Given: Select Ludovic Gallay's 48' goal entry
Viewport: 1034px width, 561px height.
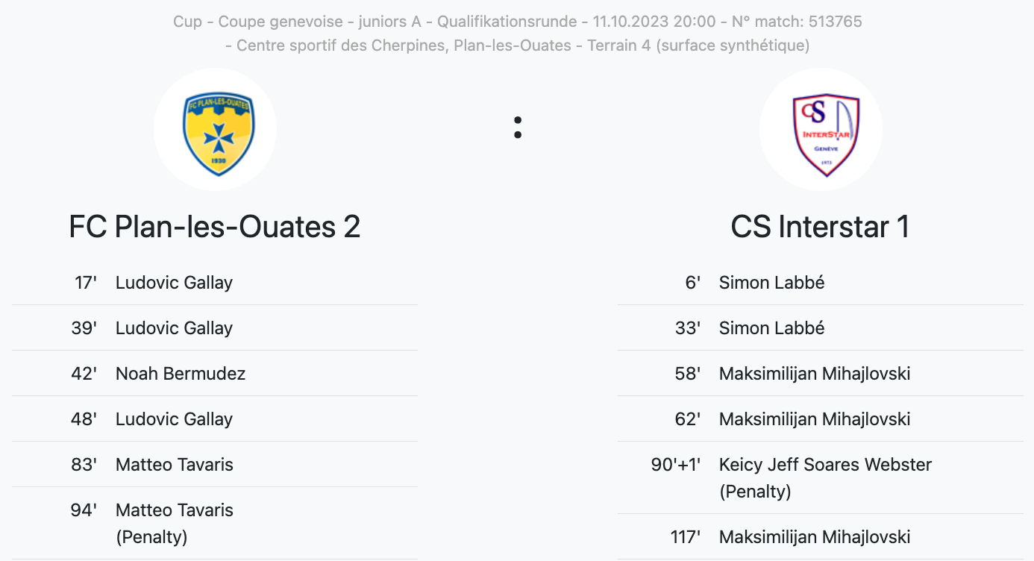Looking at the screenshot, I should pos(174,419).
